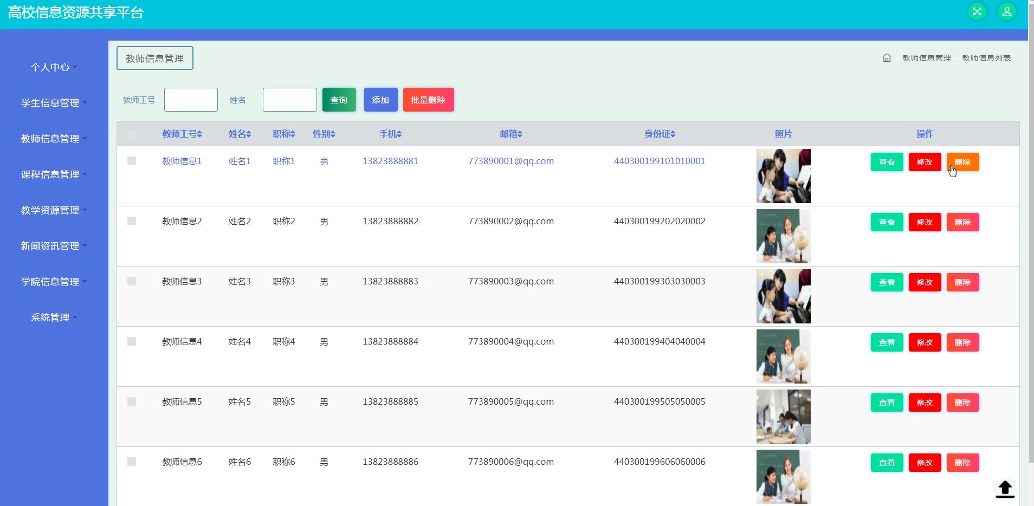
Task: Expand 学生信息管理 sidebar menu
Action: click(x=54, y=103)
